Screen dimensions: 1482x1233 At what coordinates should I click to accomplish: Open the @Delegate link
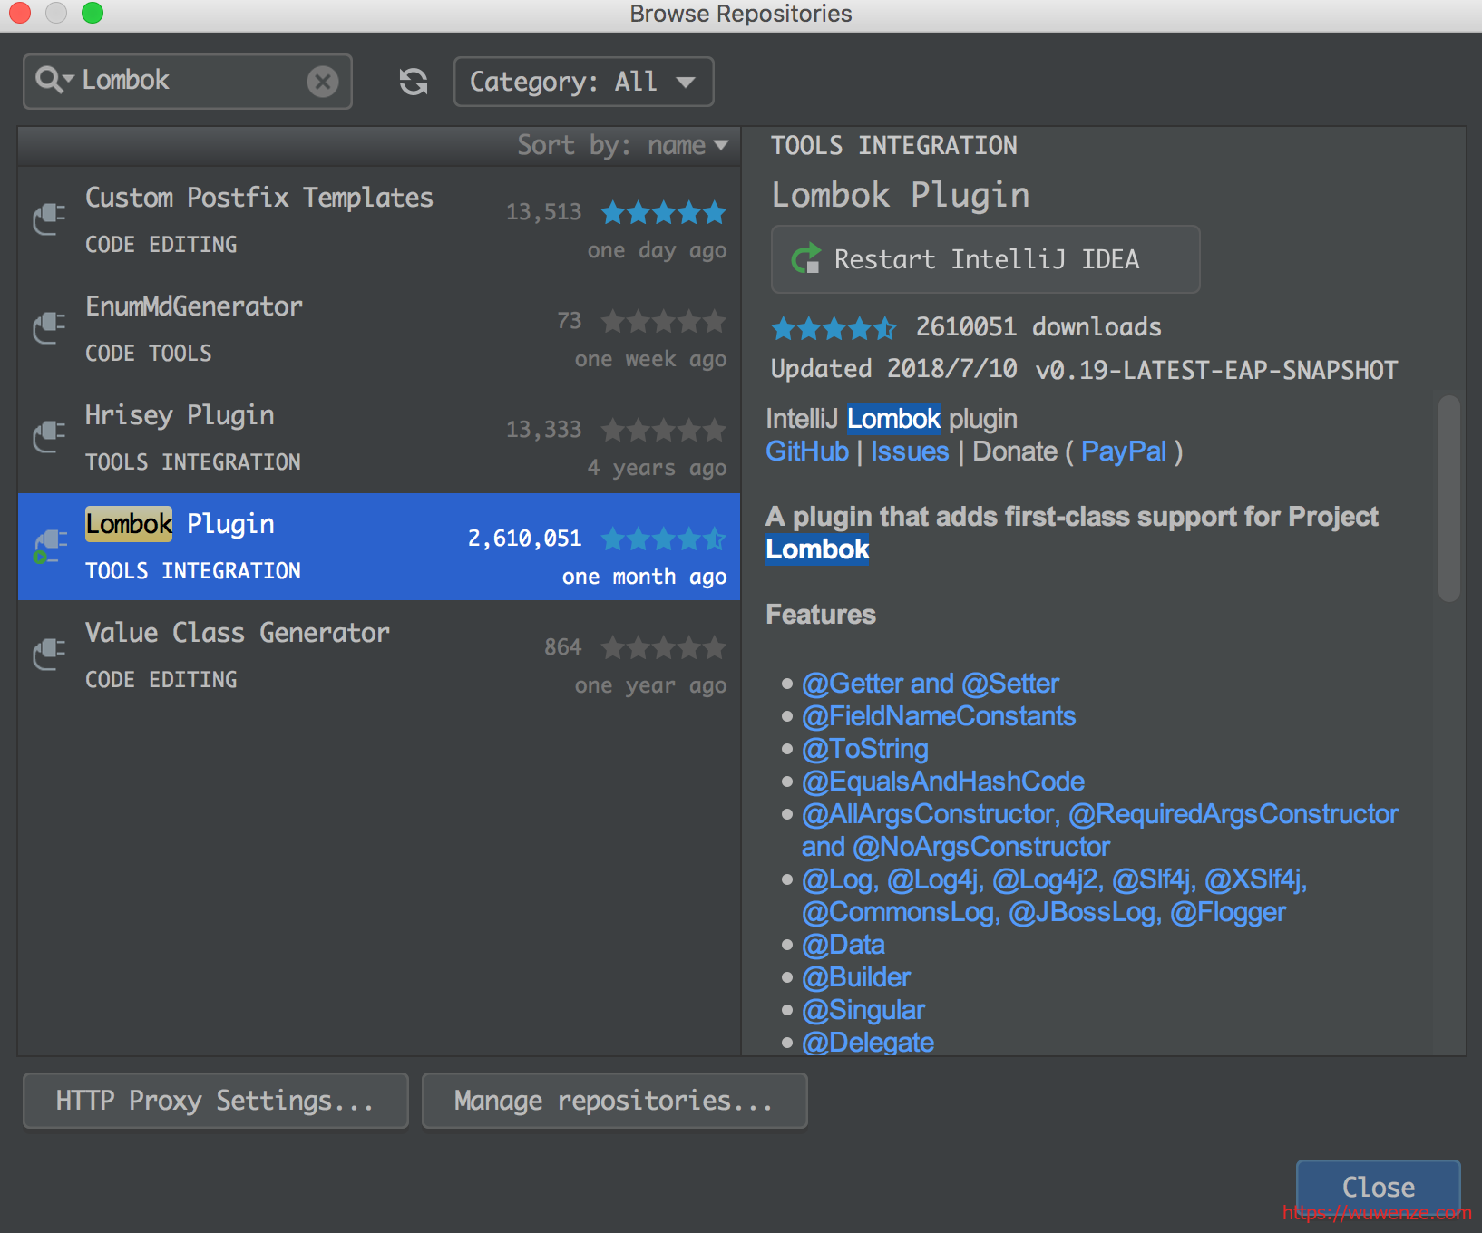(x=868, y=1043)
